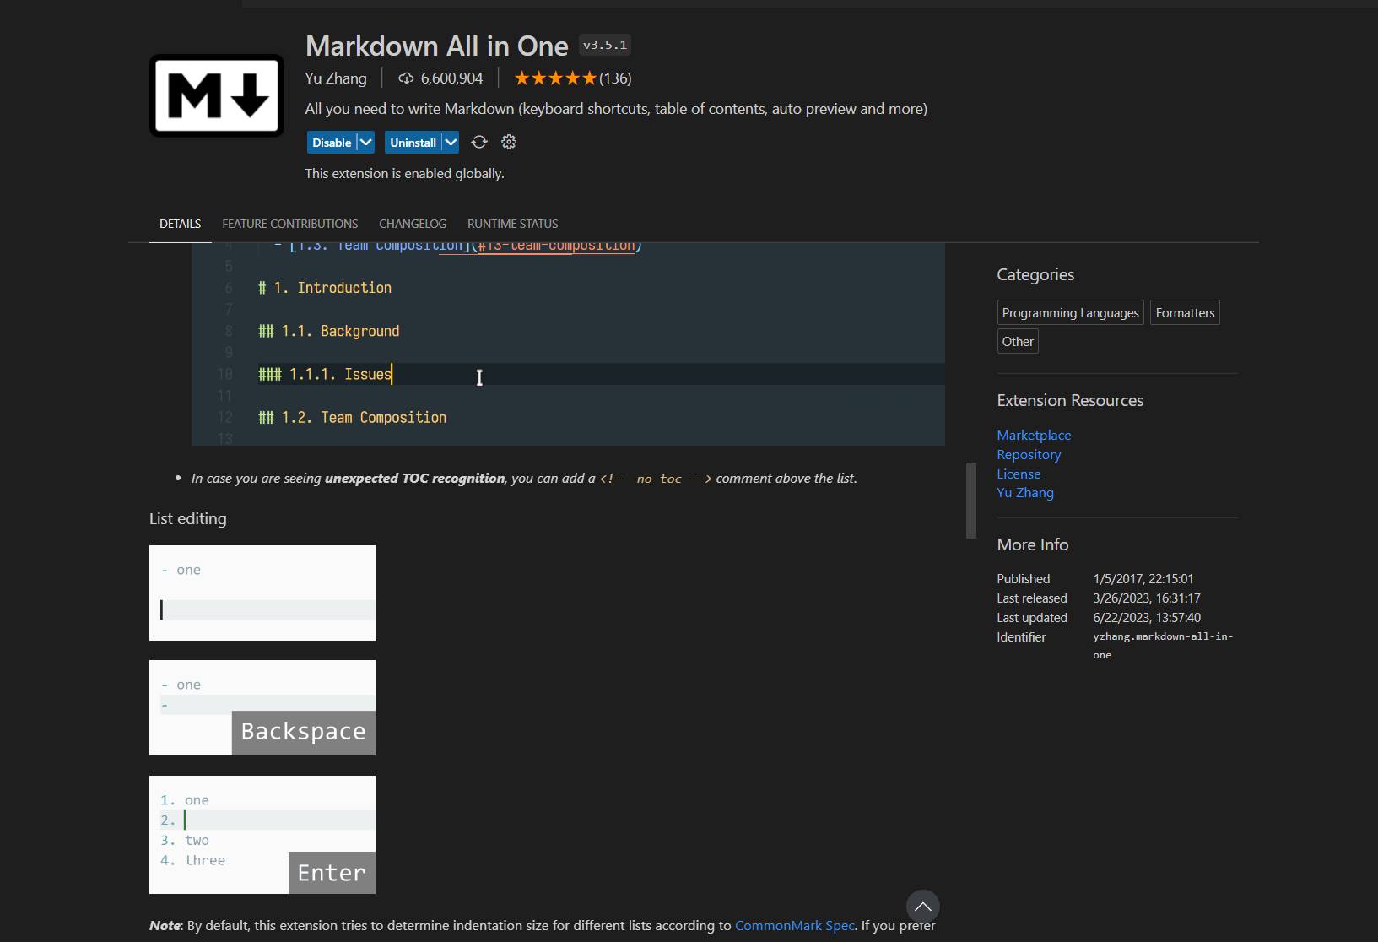Click the '<!-- no toc -->' code snippet
The image size is (1378, 942).
[656, 479]
